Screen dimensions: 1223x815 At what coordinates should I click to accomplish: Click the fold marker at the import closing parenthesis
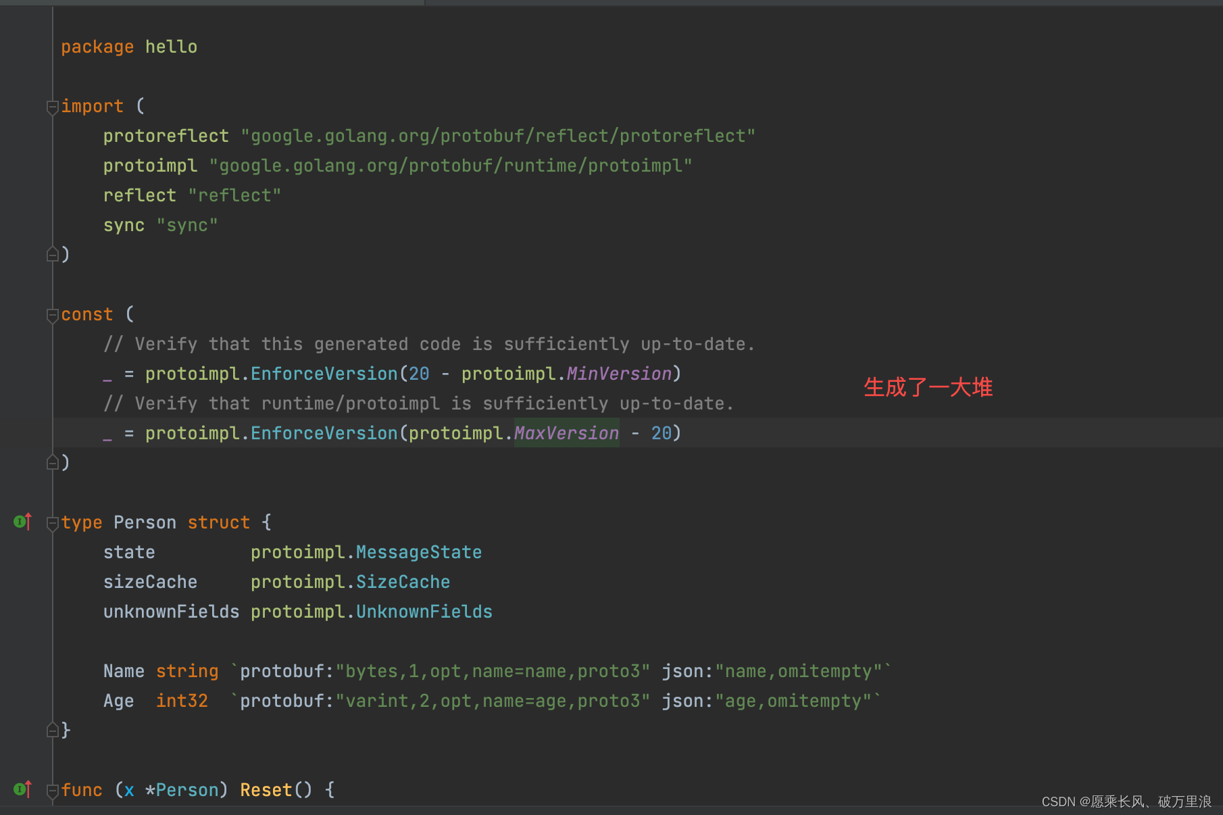coord(52,253)
